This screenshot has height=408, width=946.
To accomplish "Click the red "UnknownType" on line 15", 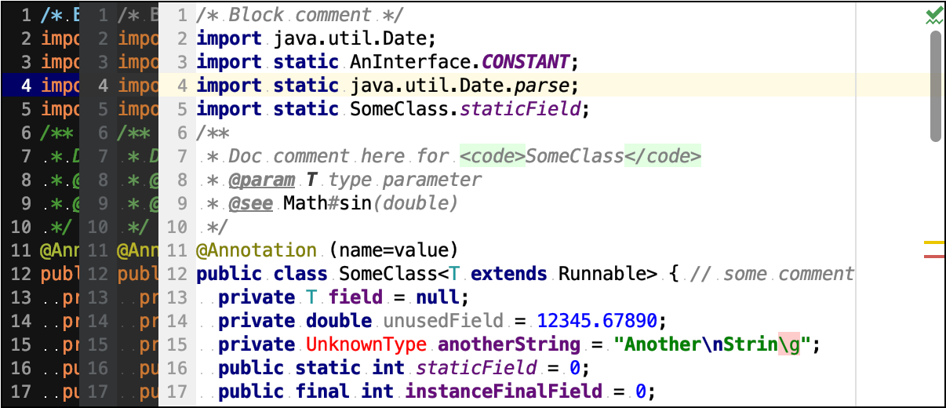I will tap(366, 344).
